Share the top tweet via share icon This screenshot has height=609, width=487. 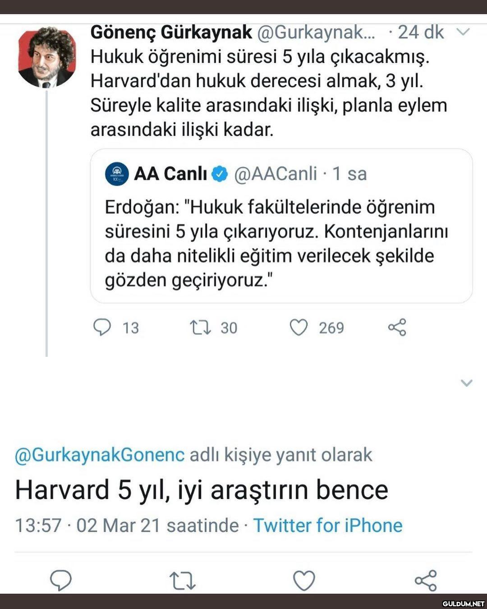(397, 328)
